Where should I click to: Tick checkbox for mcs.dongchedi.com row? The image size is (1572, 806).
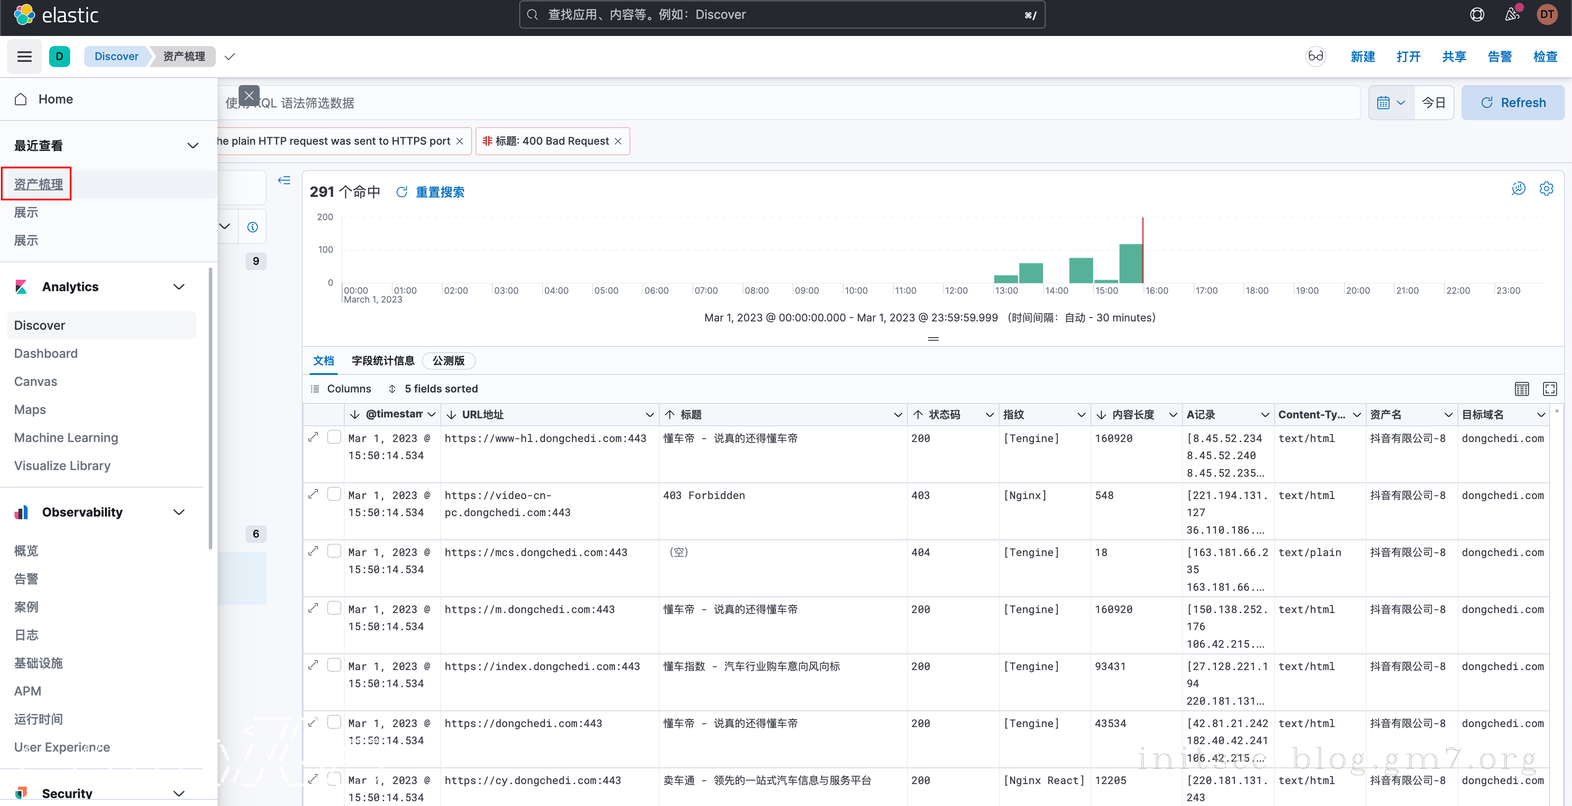pyautogui.click(x=334, y=551)
